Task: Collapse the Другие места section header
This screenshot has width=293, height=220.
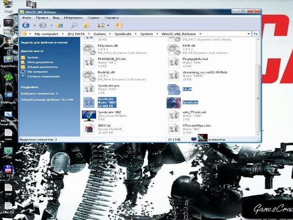Action: (x=32, y=51)
